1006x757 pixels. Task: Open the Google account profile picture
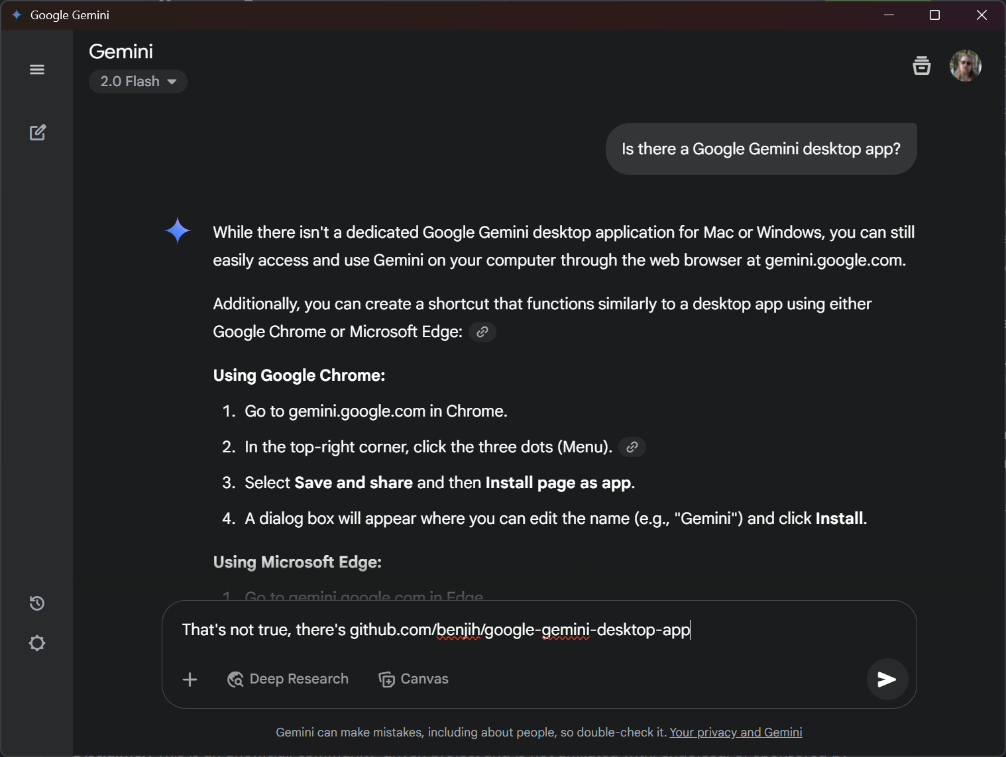click(966, 66)
